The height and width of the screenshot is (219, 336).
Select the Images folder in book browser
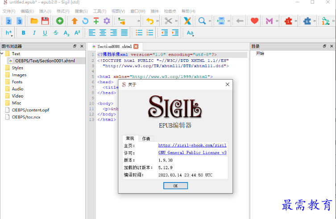coord(19,75)
